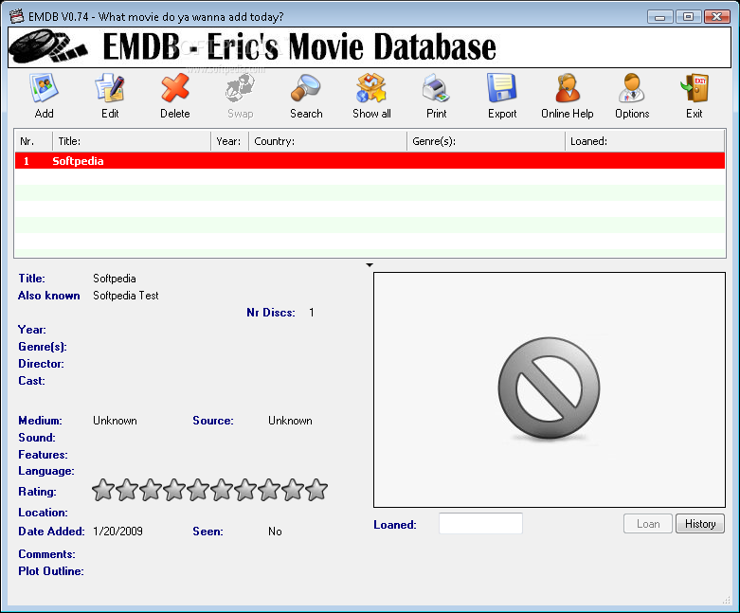Click the 'Director:' label
The image size is (740, 613).
(x=41, y=364)
